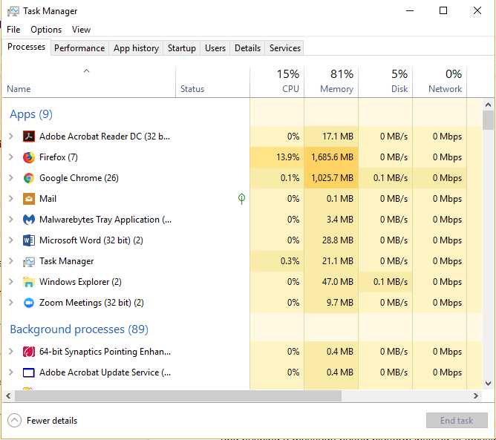Select the Processes tab
Screen dimensions: 496x440
click(26, 47)
